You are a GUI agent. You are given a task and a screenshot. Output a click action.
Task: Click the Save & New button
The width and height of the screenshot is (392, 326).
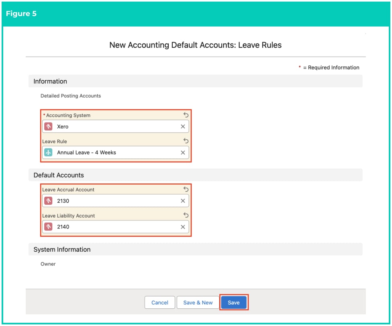pyautogui.click(x=198, y=303)
